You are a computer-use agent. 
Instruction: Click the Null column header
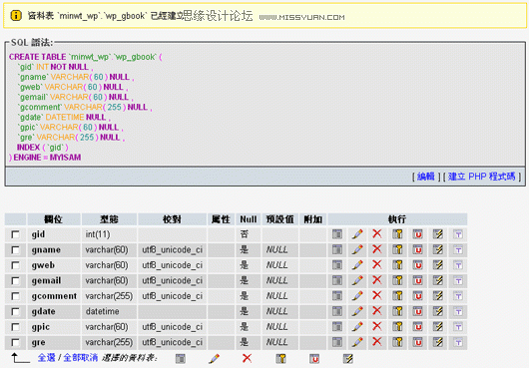pos(249,219)
